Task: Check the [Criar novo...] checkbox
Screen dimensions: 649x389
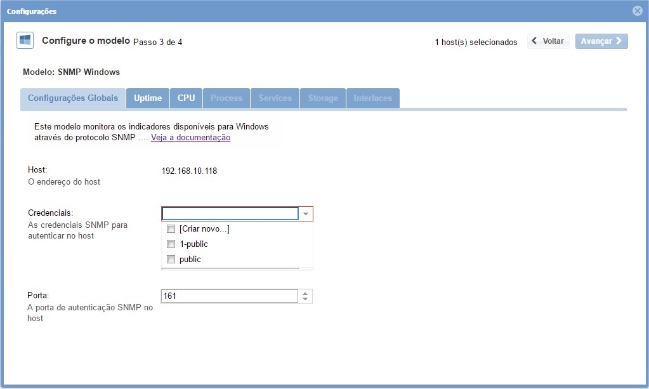Action: pos(171,229)
